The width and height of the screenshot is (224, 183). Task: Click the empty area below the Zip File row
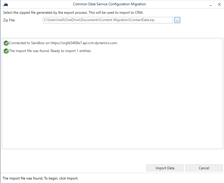112,31
